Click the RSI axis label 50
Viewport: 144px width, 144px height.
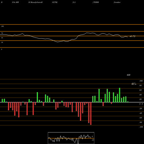tap(2, 38)
